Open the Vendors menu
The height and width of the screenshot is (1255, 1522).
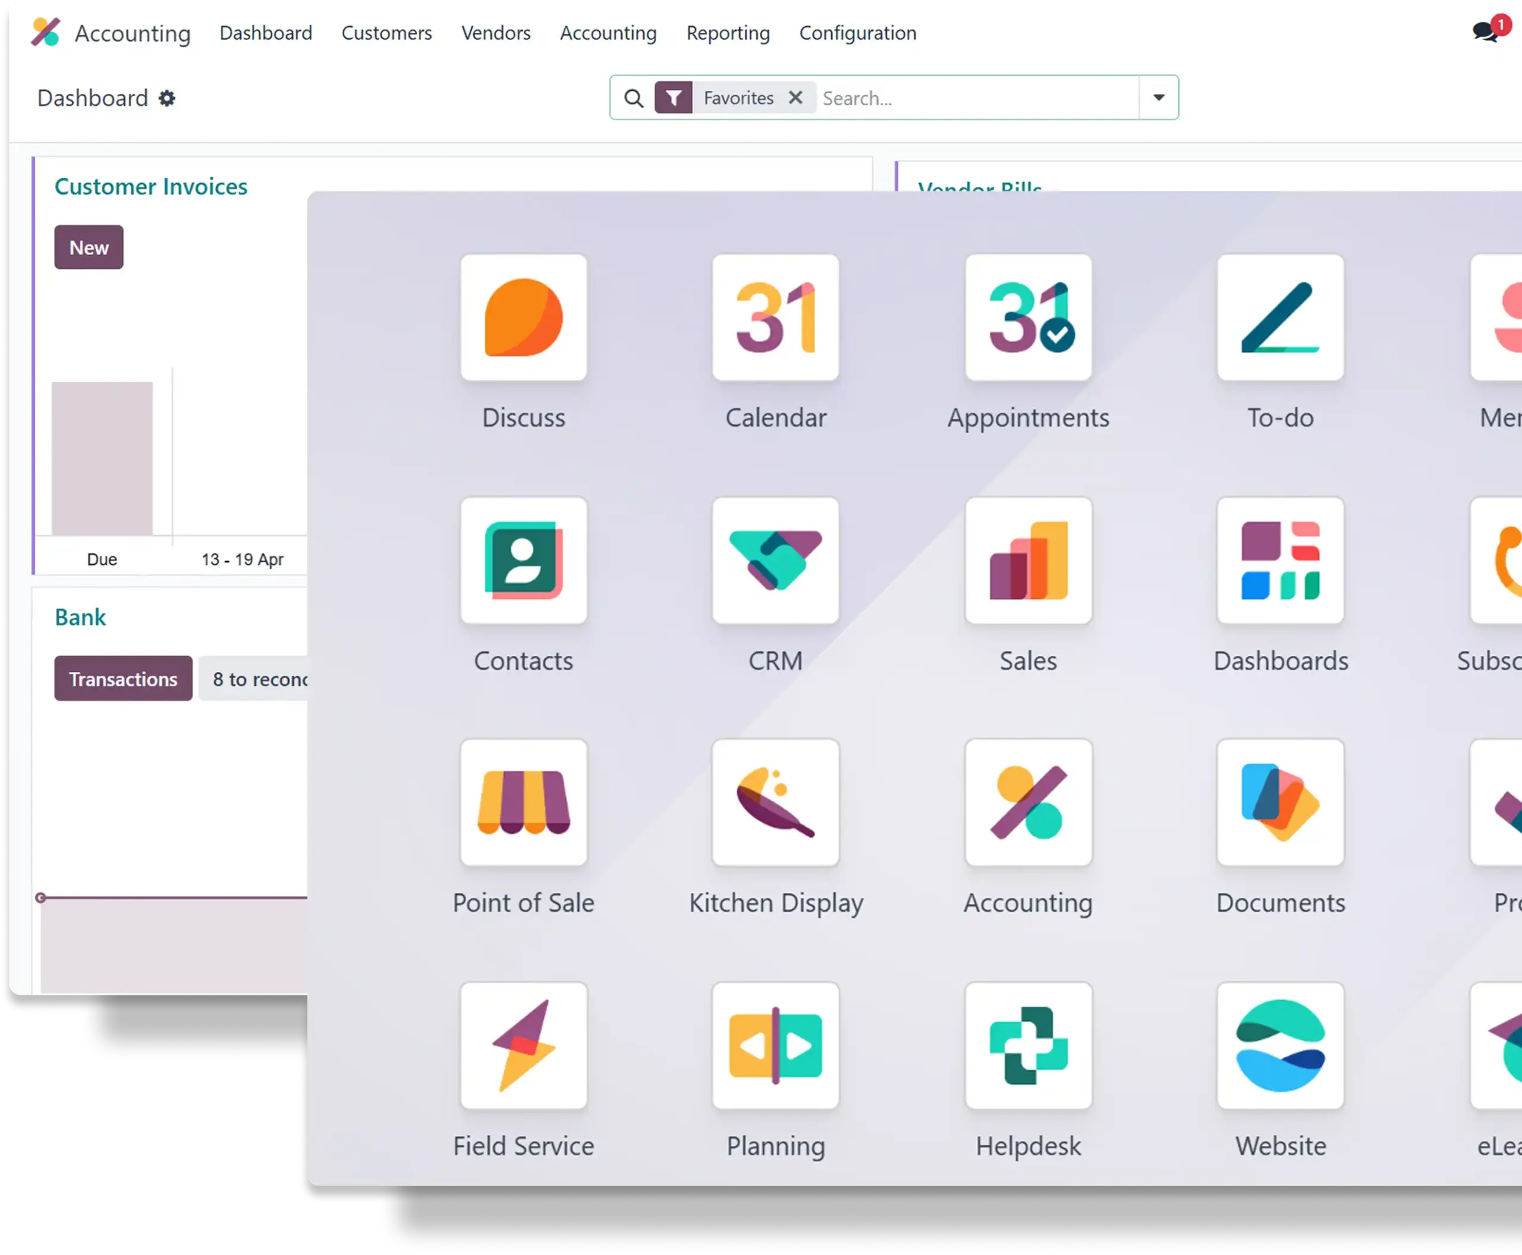pos(495,33)
